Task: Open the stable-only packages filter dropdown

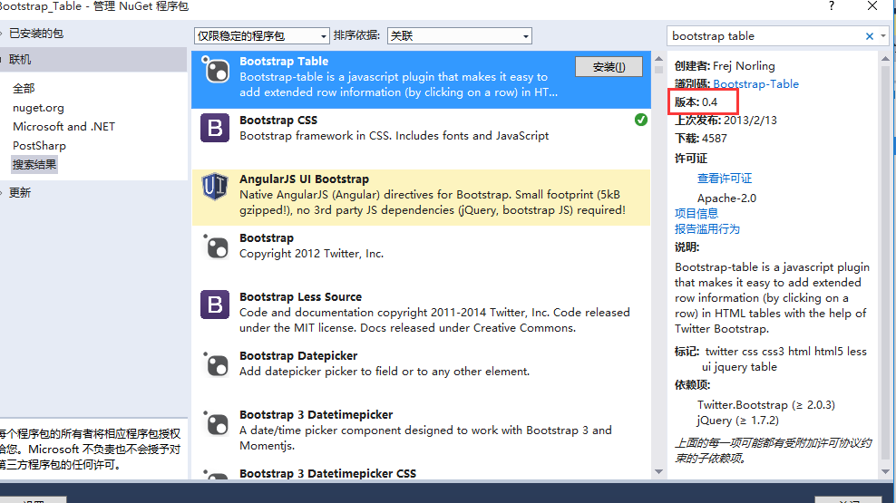Action: pos(262,36)
